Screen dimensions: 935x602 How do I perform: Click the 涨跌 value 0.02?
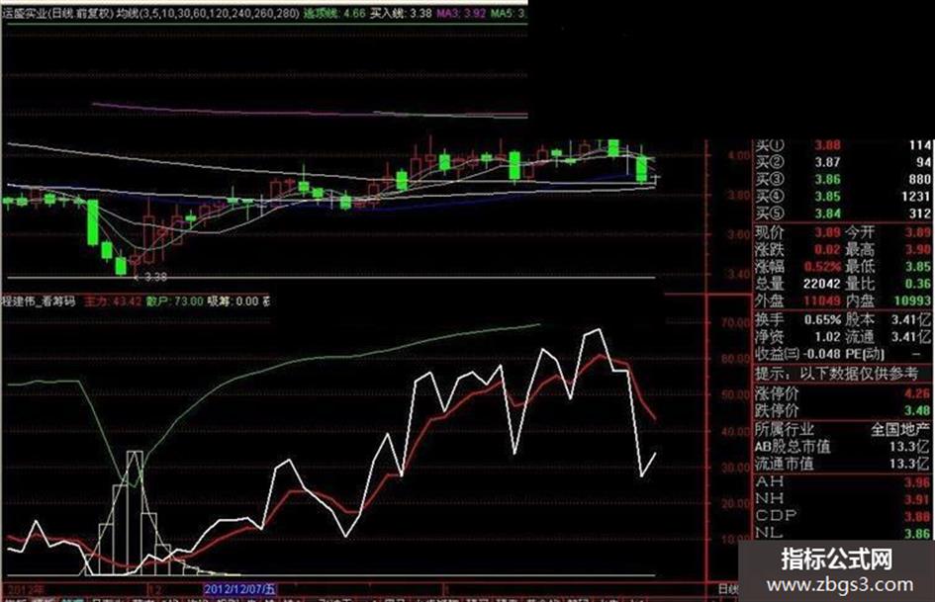[x=828, y=250]
